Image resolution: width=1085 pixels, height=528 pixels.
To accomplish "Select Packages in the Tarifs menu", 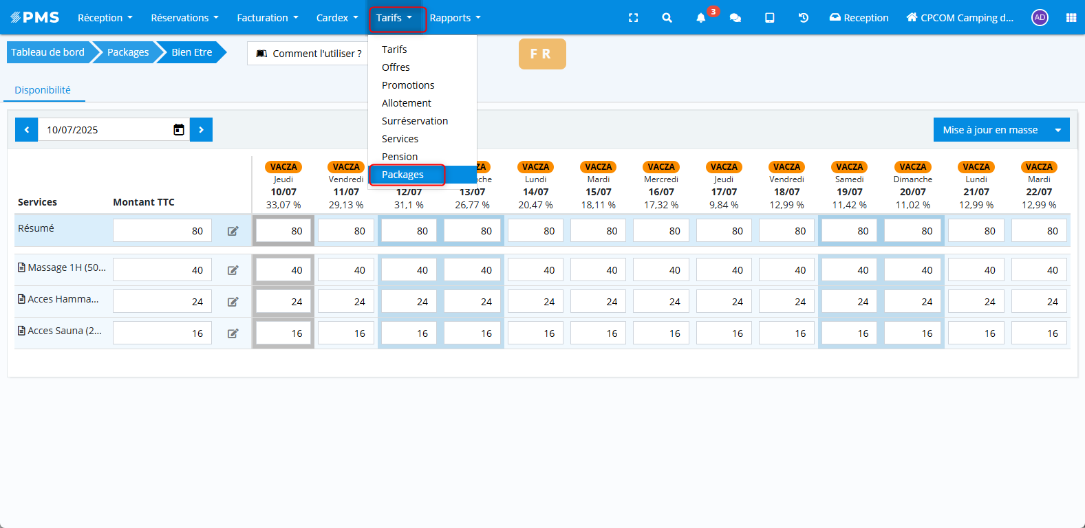I will (402, 175).
